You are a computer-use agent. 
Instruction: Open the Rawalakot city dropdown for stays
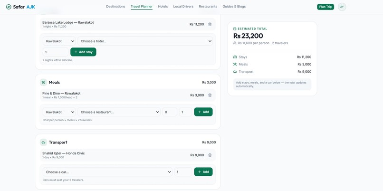(x=59, y=41)
